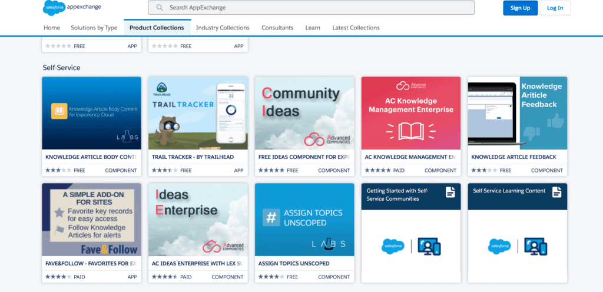Click star rating of Knowledge Article Feedback
The height and width of the screenshot is (292, 603).
[484, 170]
